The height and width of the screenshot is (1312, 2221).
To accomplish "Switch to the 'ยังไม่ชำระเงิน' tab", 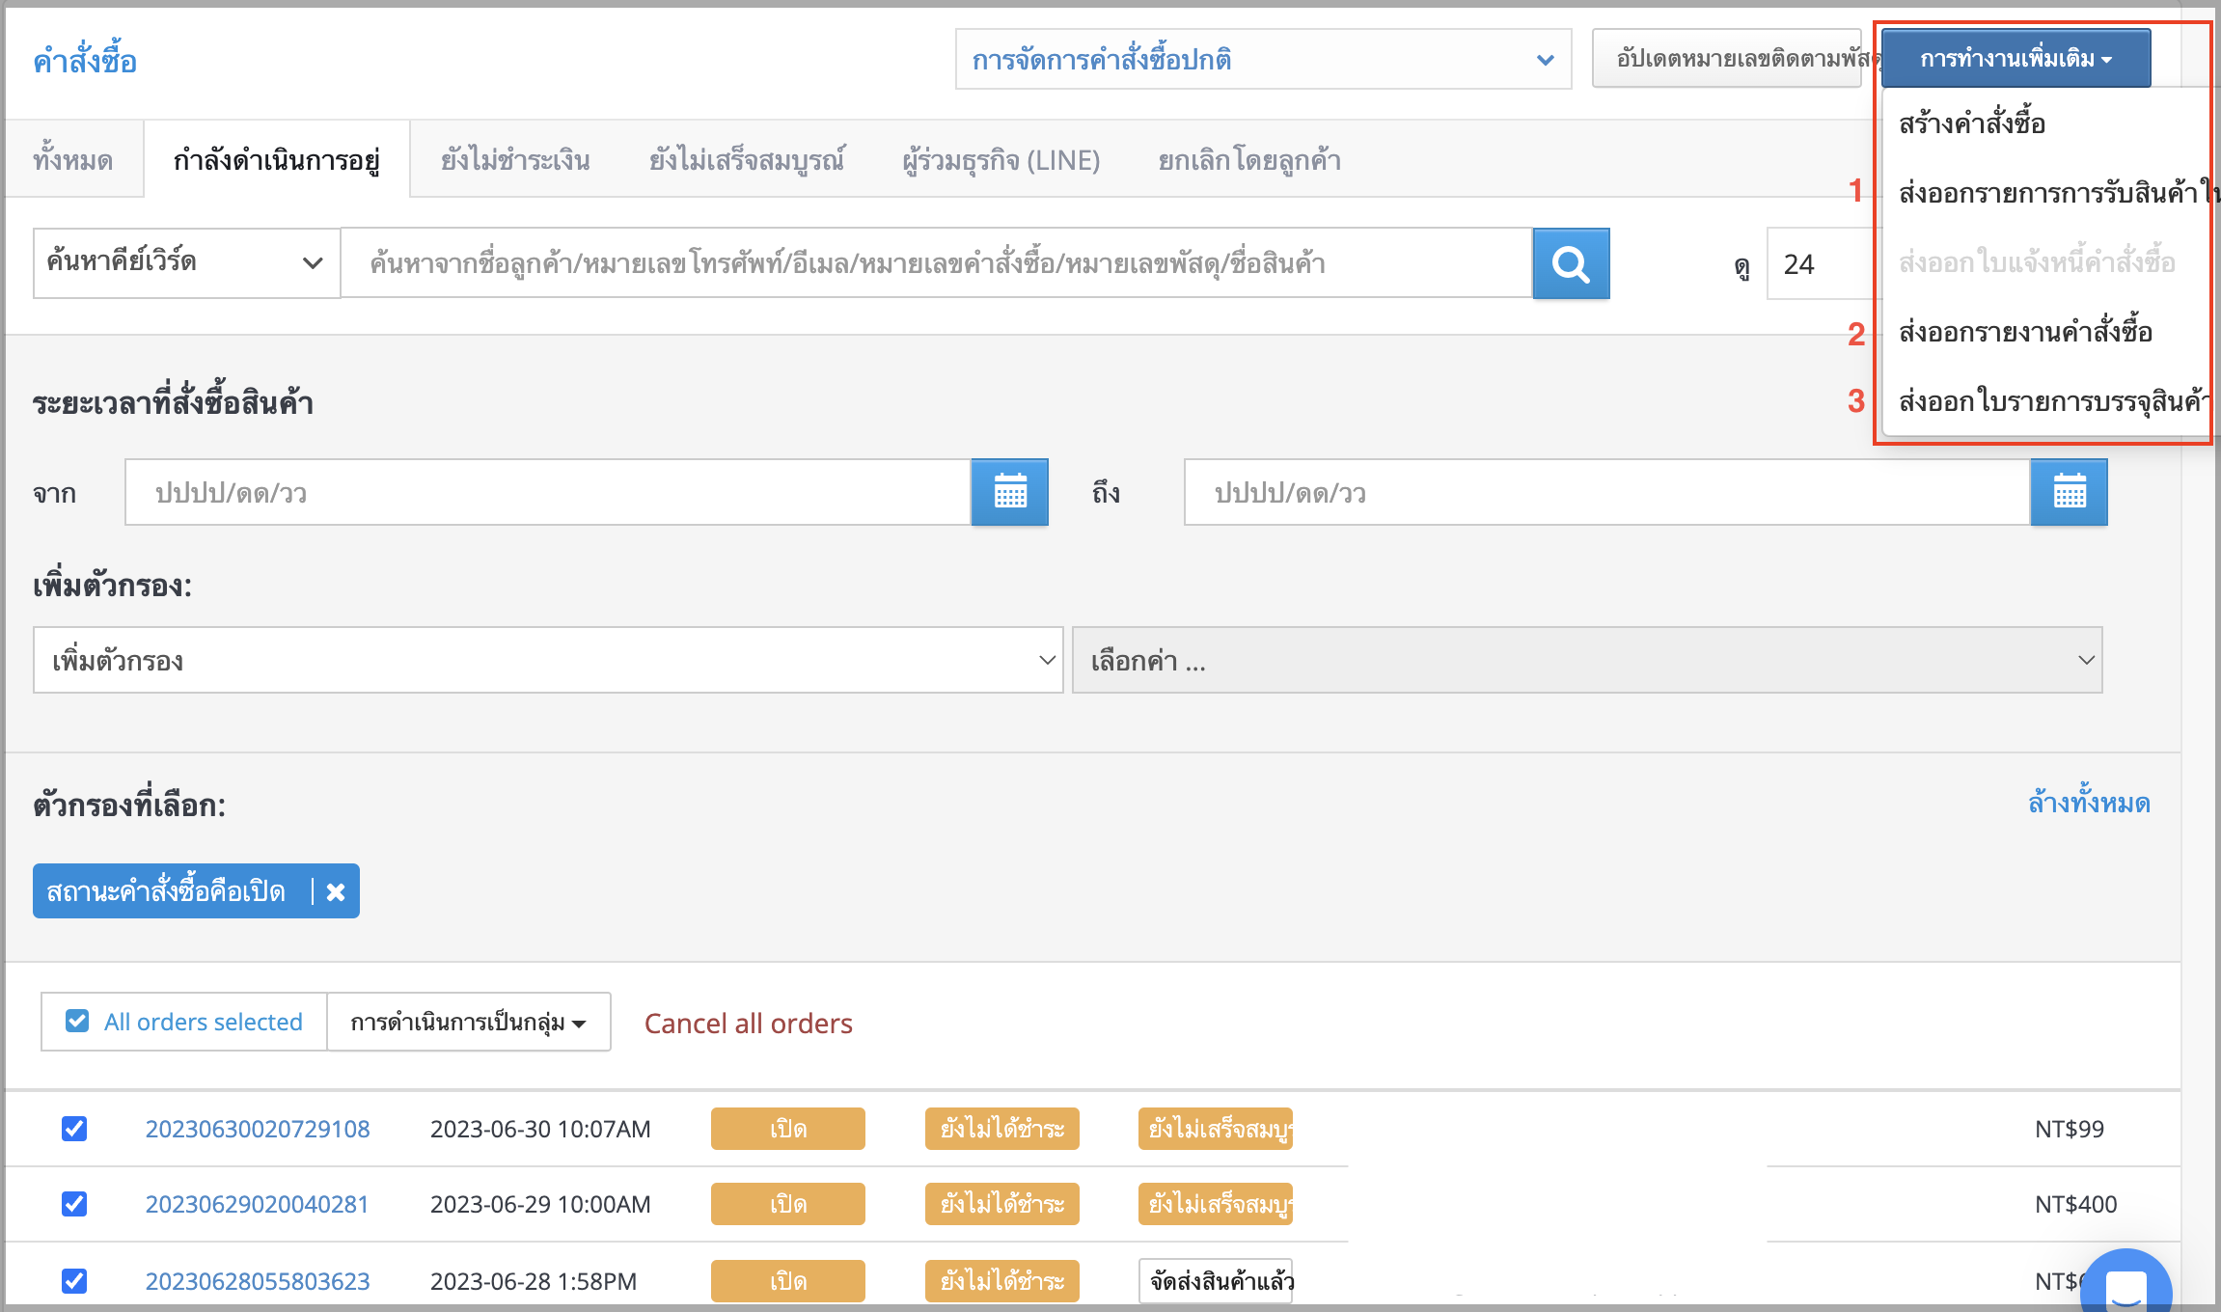I will [515, 160].
